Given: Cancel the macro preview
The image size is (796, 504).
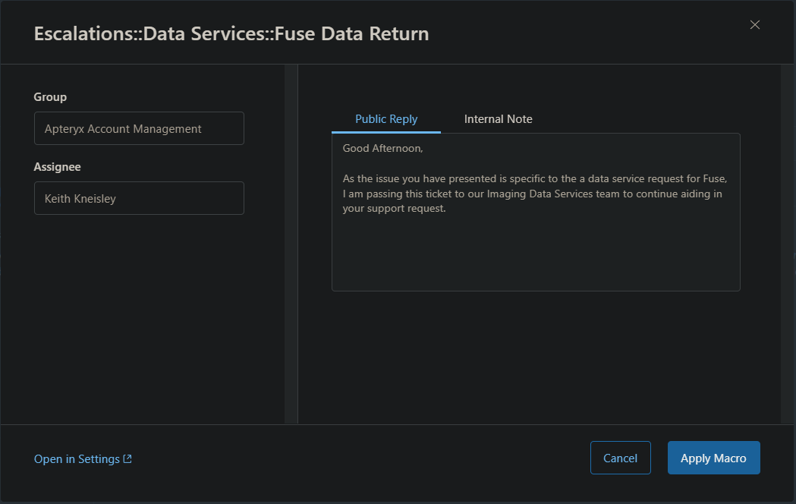Looking at the screenshot, I should click(620, 458).
